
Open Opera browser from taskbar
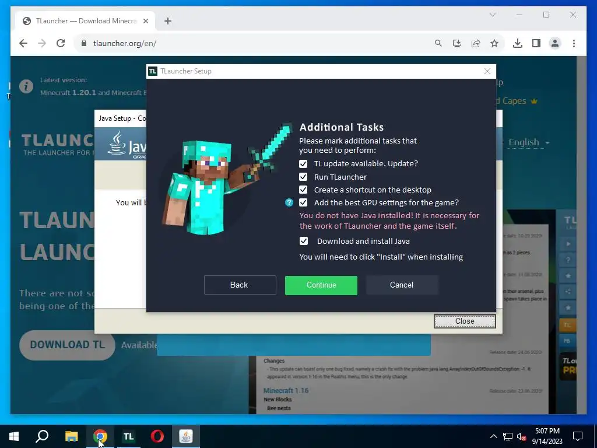(157, 436)
